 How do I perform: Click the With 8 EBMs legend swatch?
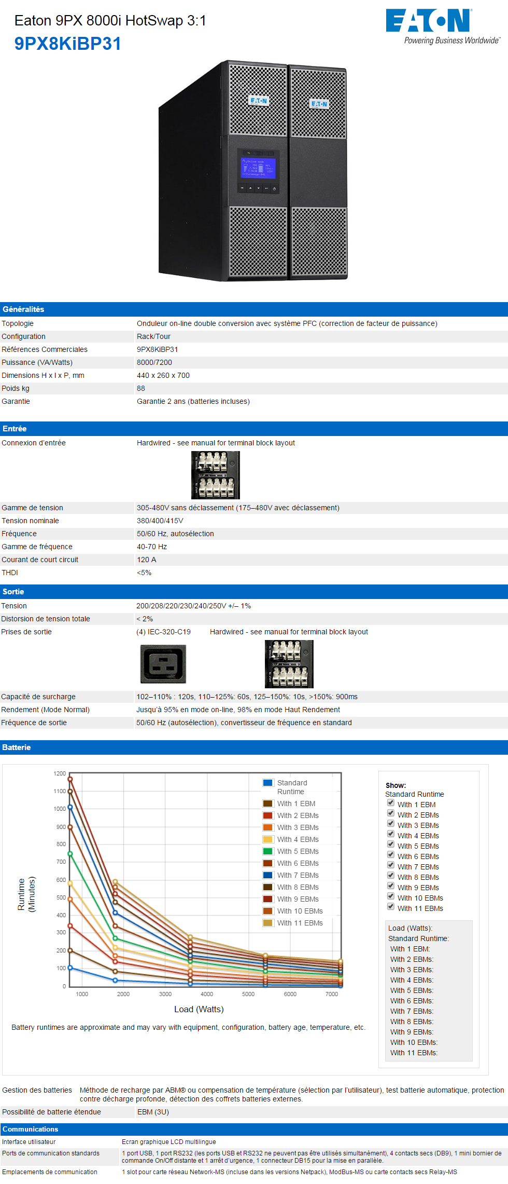268,887
